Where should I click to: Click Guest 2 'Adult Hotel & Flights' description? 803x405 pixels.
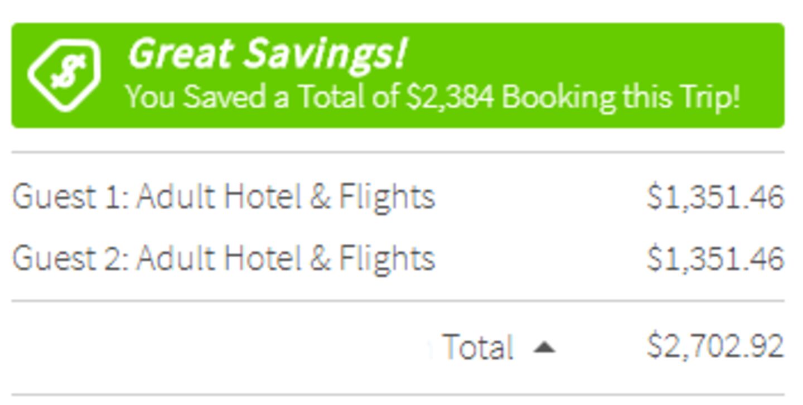pos(286,258)
